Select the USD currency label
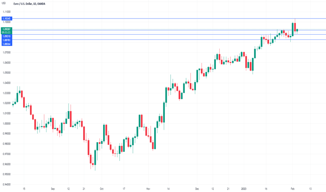 click(3, 3)
